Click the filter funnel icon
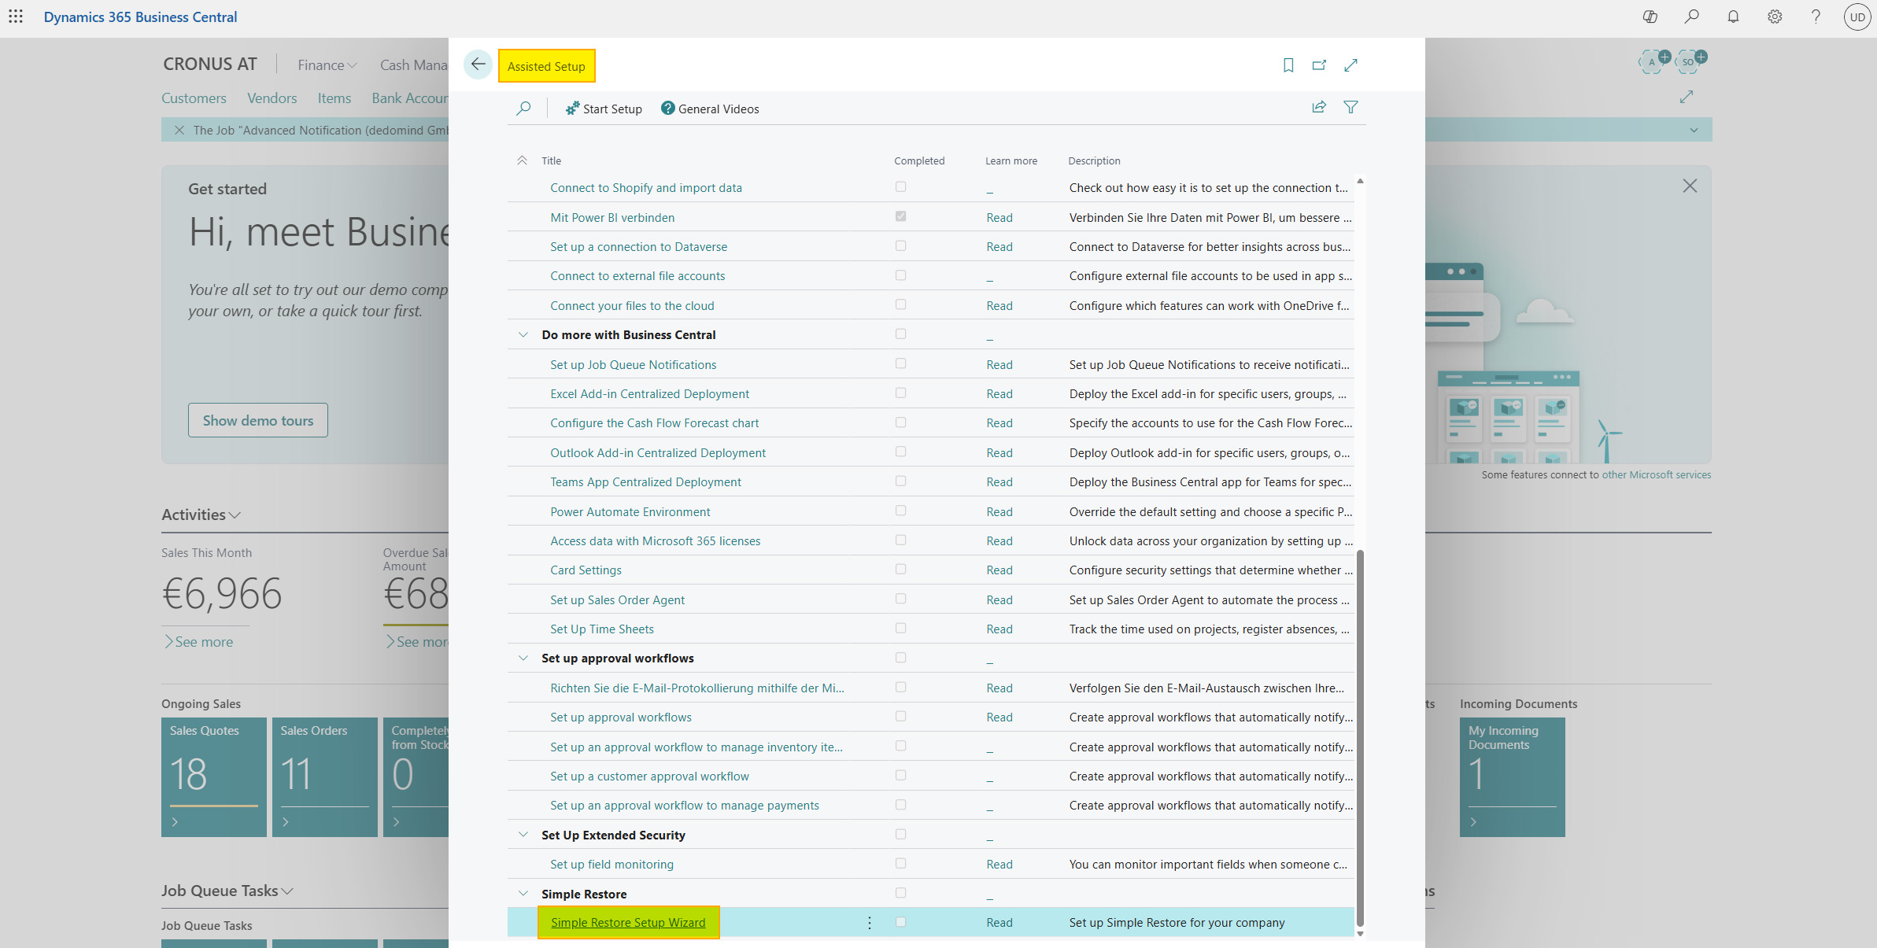The image size is (1877, 948). click(x=1350, y=107)
